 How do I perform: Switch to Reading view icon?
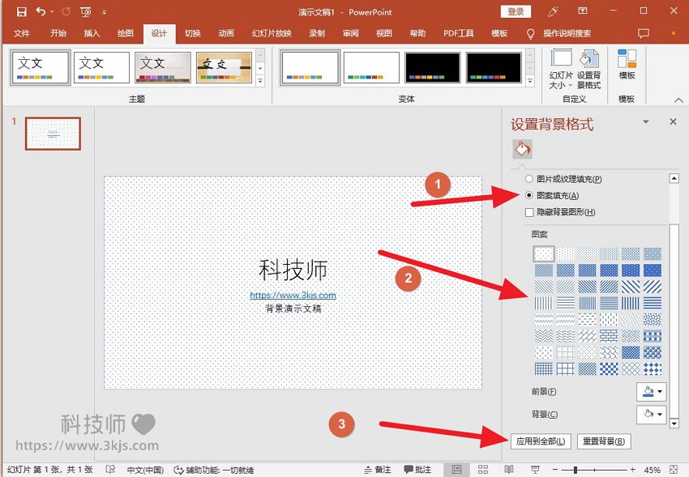pyautogui.click(x=509, y=470)
